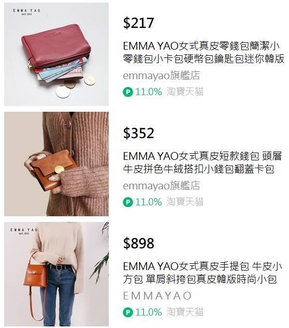289x328 pixels.
Task: Open the 手提包 handbag product title
Action: 203,273
